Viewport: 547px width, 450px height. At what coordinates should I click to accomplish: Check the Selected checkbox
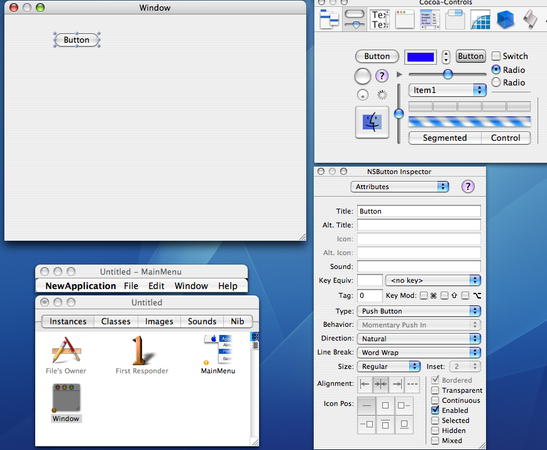point(435,420)
